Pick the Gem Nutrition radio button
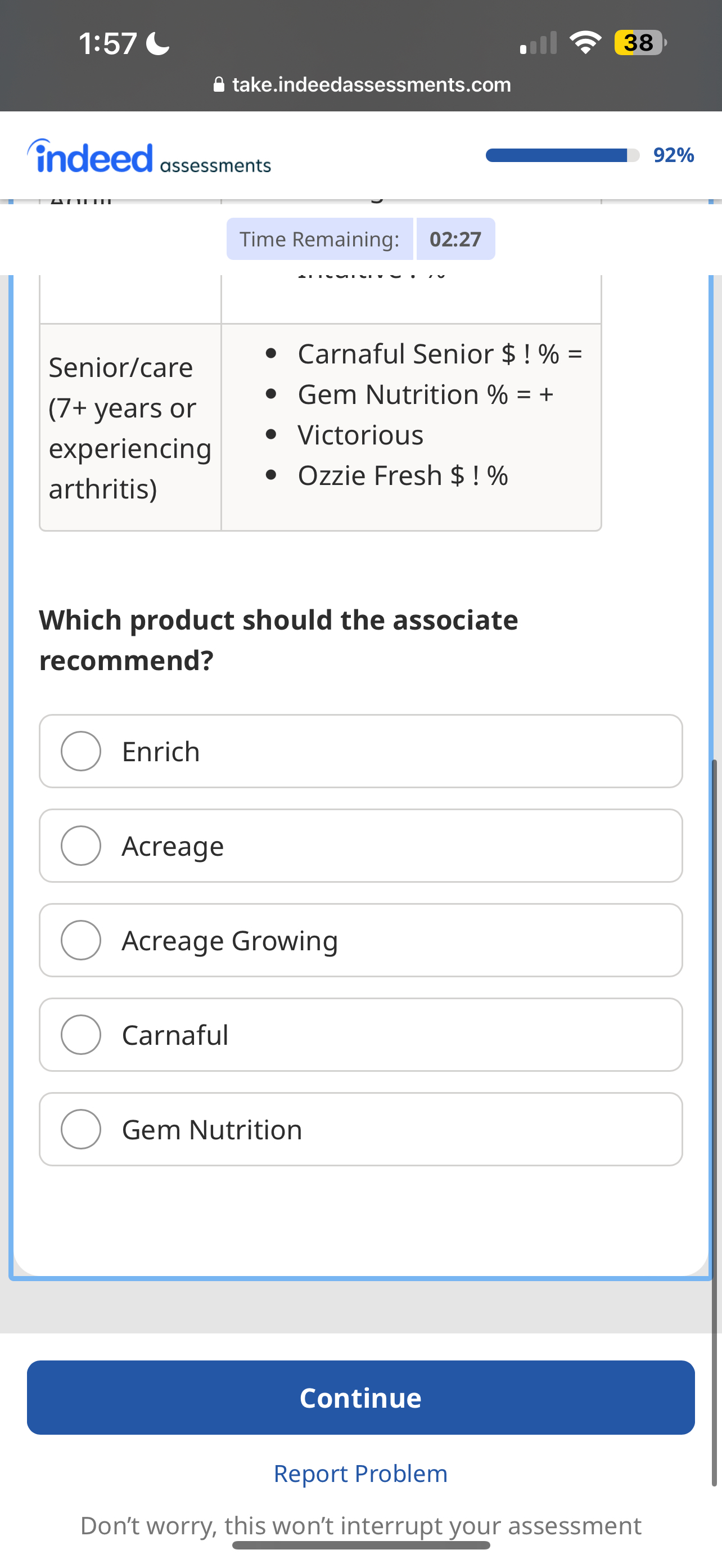 pyautogui.click(x=81, y=1129)
